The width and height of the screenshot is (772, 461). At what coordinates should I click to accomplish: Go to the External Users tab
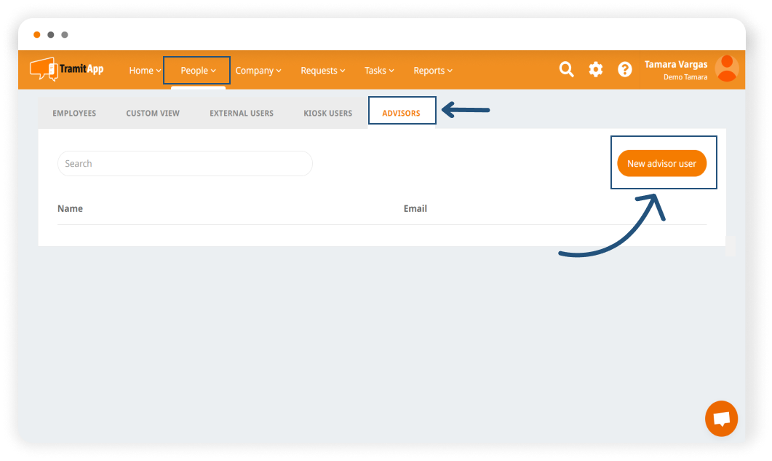point(242,114)
